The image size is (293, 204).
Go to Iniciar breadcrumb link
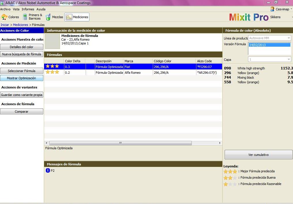pyautogui.click(x=5, y=25)
